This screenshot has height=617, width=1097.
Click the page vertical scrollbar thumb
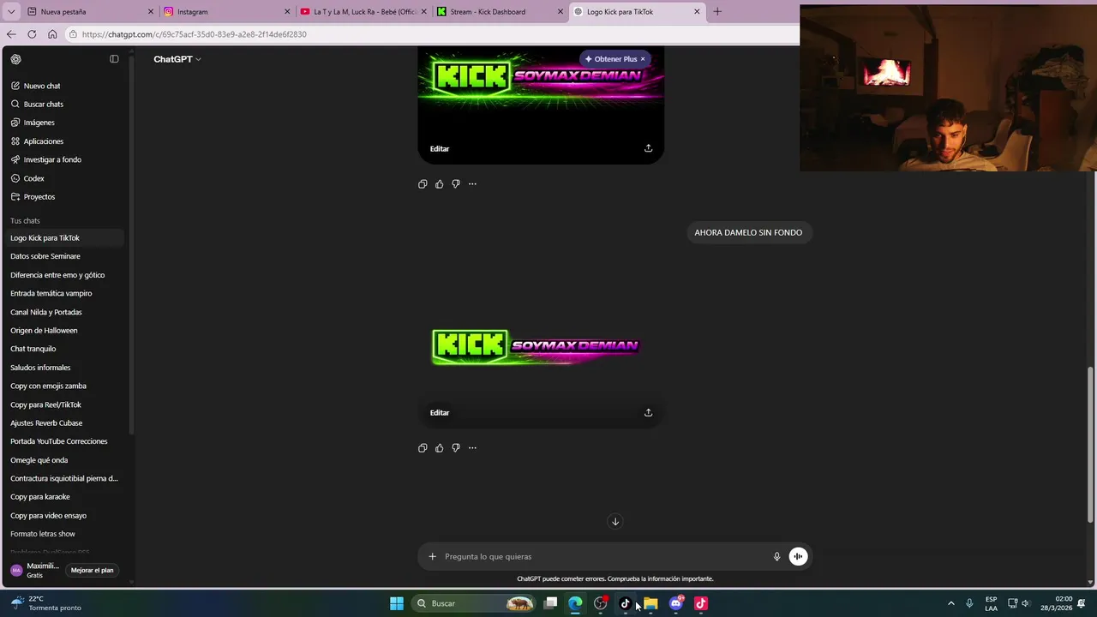[x=1091, y=444]
